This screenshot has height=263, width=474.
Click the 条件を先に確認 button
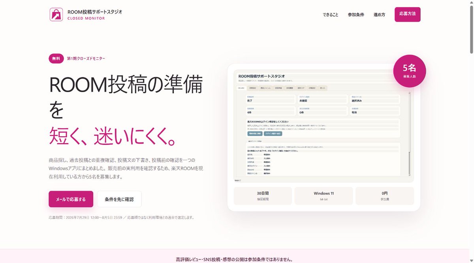(x=119, y=199)
